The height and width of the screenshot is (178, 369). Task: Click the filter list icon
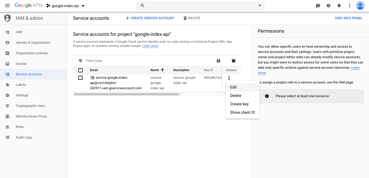(x=80, y=61)
